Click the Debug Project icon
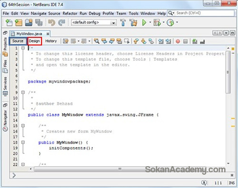238x188 pixels. click(157, 22)
